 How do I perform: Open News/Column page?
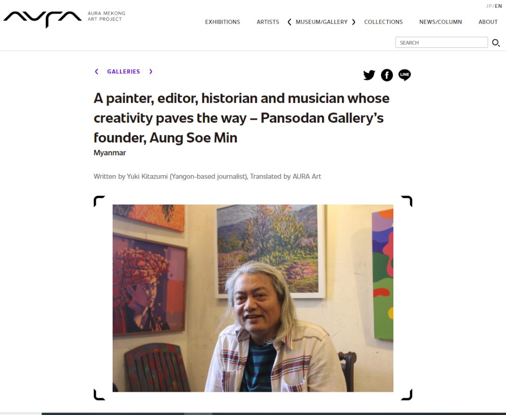(x=440, y=22)
